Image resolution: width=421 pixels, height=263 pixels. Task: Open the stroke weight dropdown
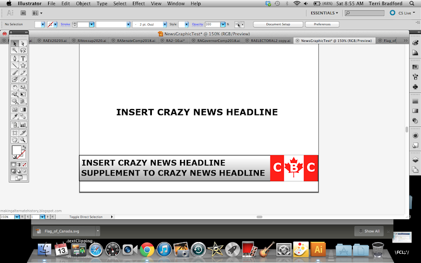(91, 24)
